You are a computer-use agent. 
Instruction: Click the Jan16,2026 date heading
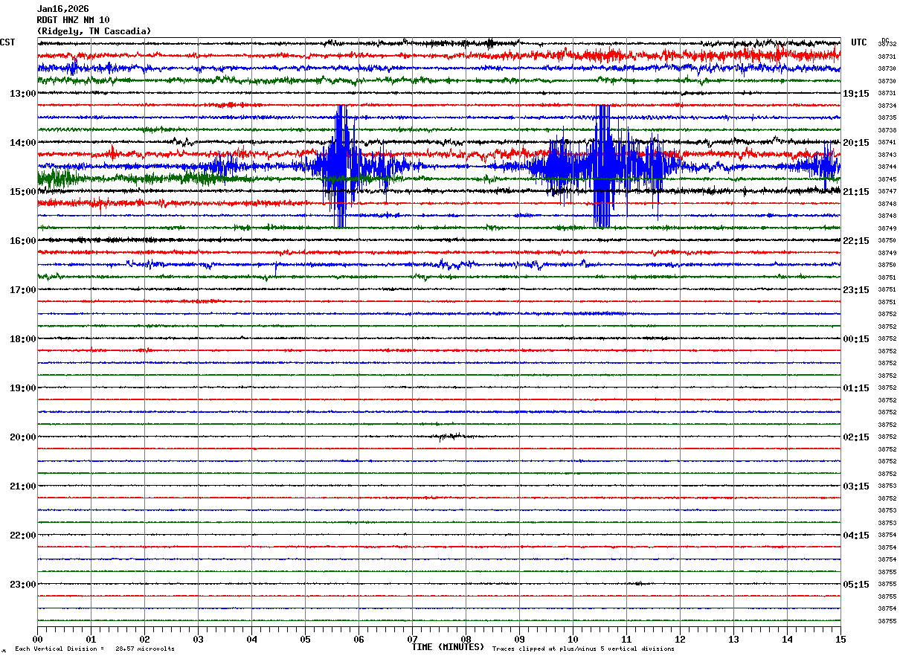[62, 9]
